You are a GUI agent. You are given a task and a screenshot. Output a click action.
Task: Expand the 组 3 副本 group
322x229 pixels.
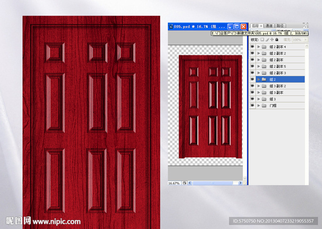pos(259,93)
